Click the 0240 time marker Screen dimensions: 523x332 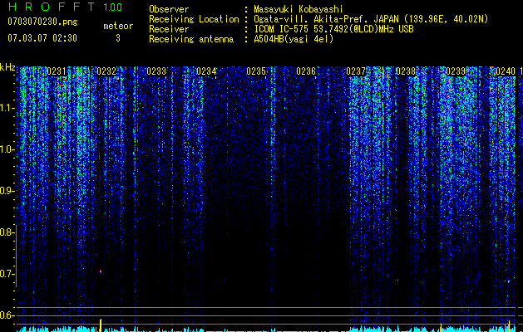(x=506, y=71)
